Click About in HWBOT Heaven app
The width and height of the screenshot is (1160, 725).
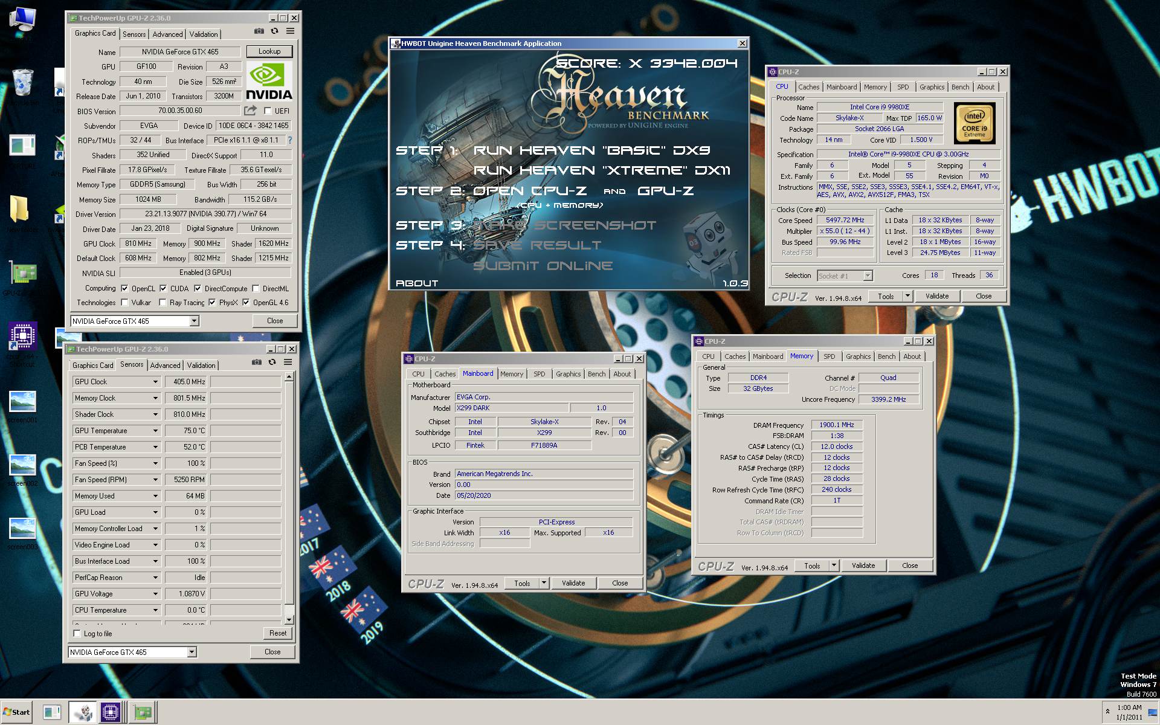click(x=417, y=283)
